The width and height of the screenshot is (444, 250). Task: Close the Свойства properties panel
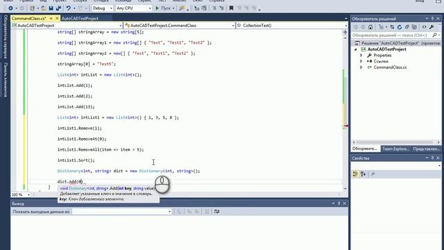(x=438, y=158)
